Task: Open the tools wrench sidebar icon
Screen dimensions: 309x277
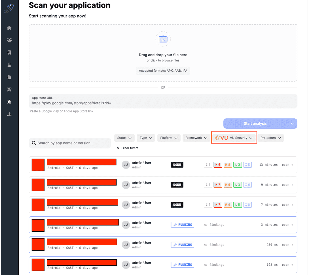Action: click(9, 90)
